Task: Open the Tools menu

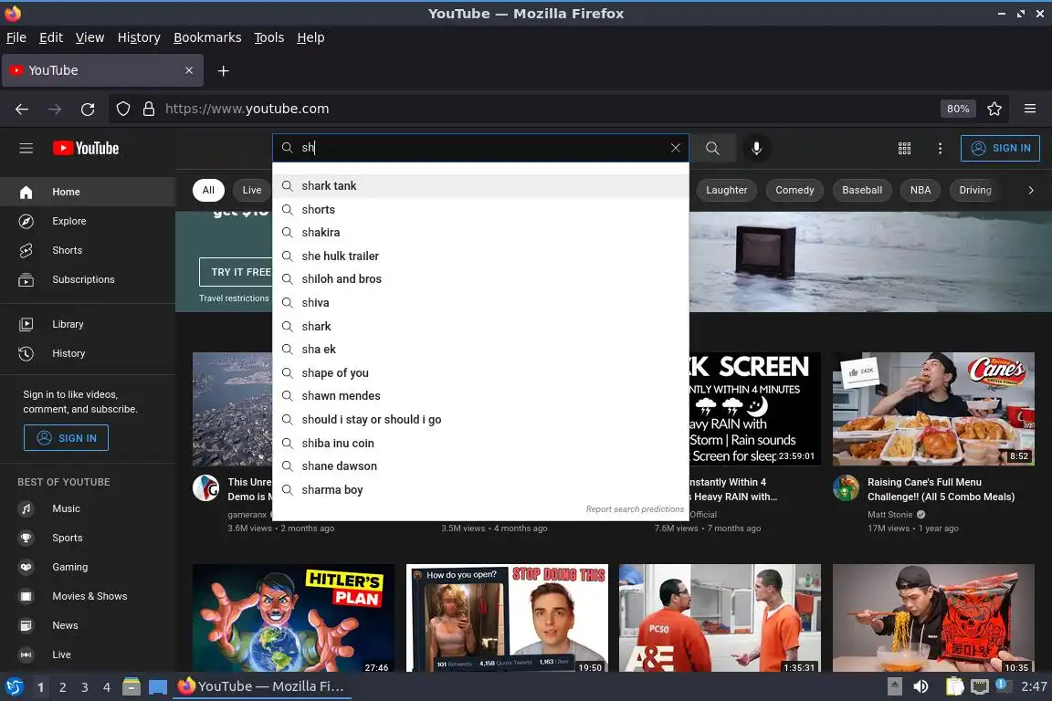Action: (269, 37)
